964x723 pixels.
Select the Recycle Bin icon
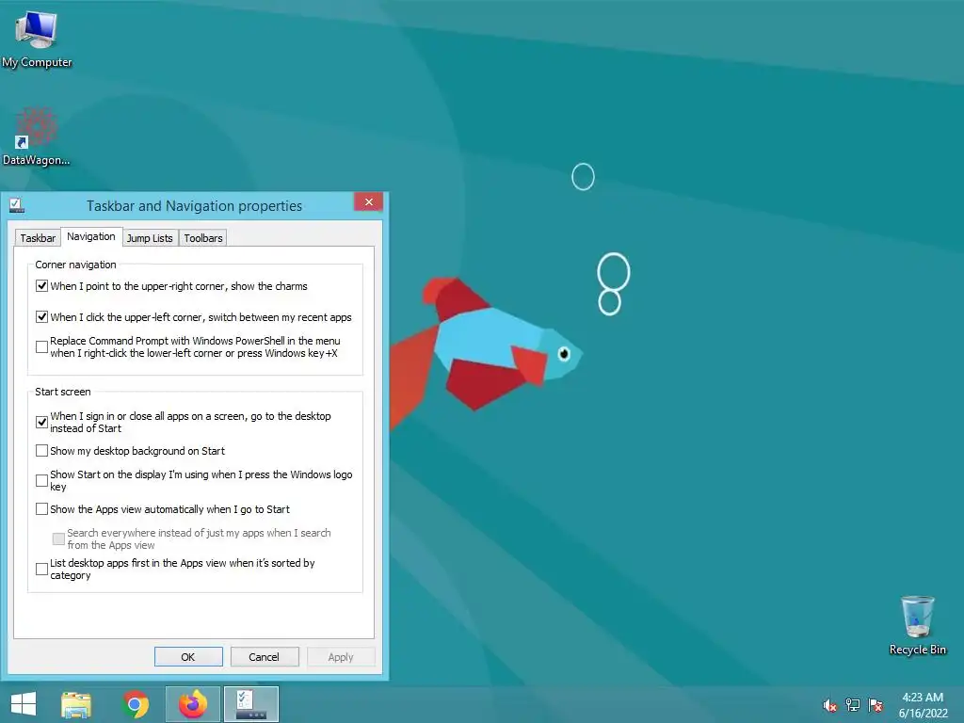point(917,626)
